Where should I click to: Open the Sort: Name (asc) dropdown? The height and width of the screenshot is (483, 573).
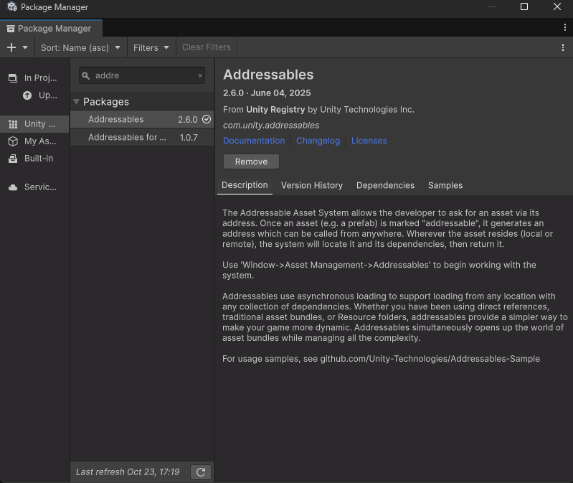(x=81, y=47)
